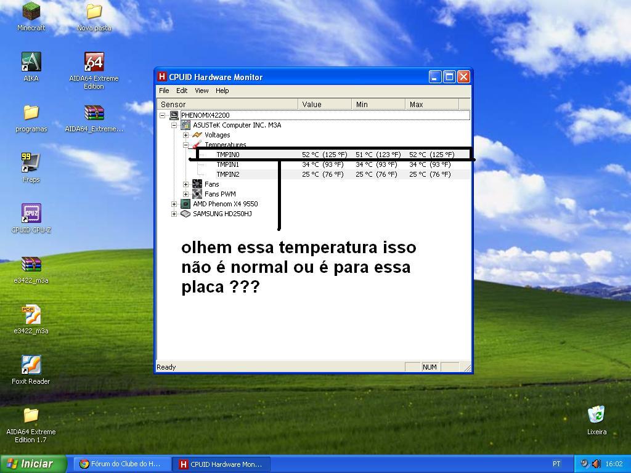
Task: Click the SAMSUNG HD250HJ label
Action: tap(222, 214)
